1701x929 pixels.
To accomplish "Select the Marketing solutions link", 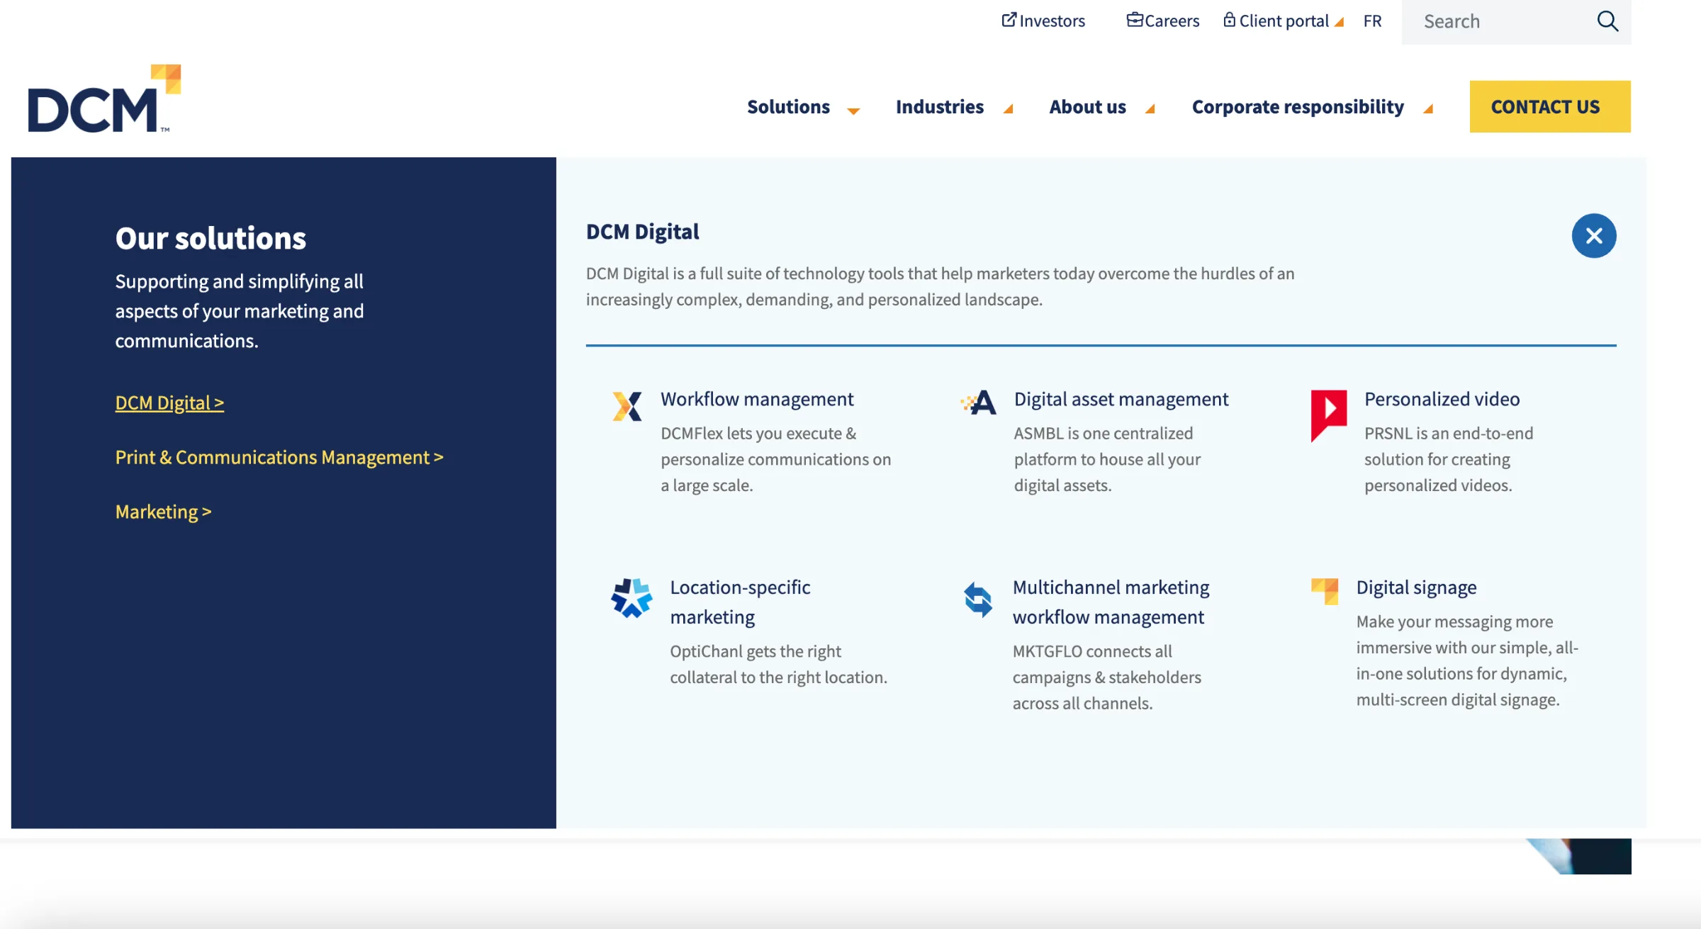I will [x=163, y=512].
